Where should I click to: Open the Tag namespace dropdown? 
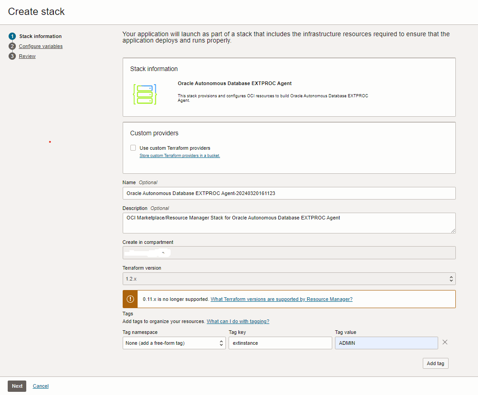pos(174,343)
